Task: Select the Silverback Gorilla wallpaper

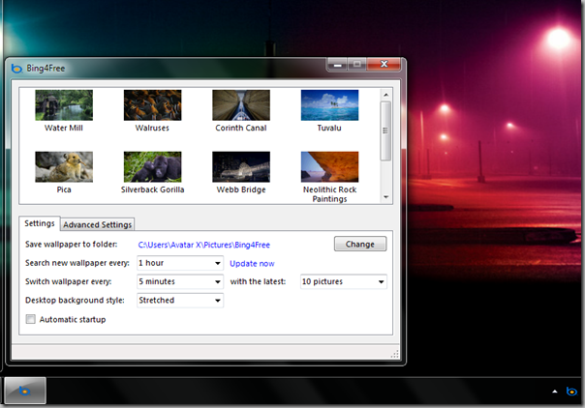Action: click(152, 167)
